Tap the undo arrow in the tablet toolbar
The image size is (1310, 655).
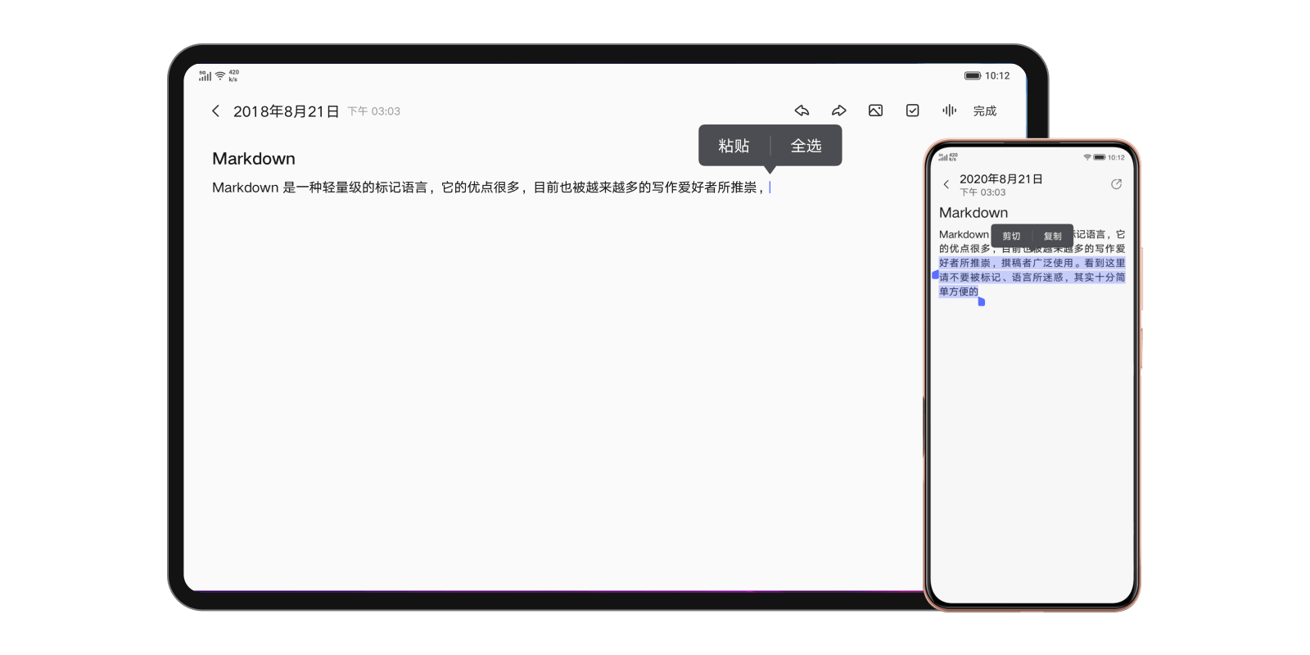click(802, 111)
